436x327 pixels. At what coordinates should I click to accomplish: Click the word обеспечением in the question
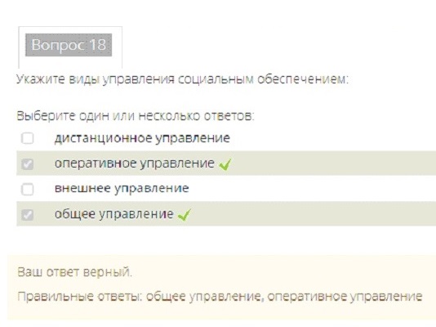click(x=303, y=79)
